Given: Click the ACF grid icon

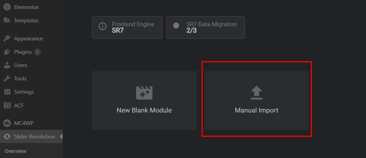Looking at the screenshot, I should coord(7,105).
